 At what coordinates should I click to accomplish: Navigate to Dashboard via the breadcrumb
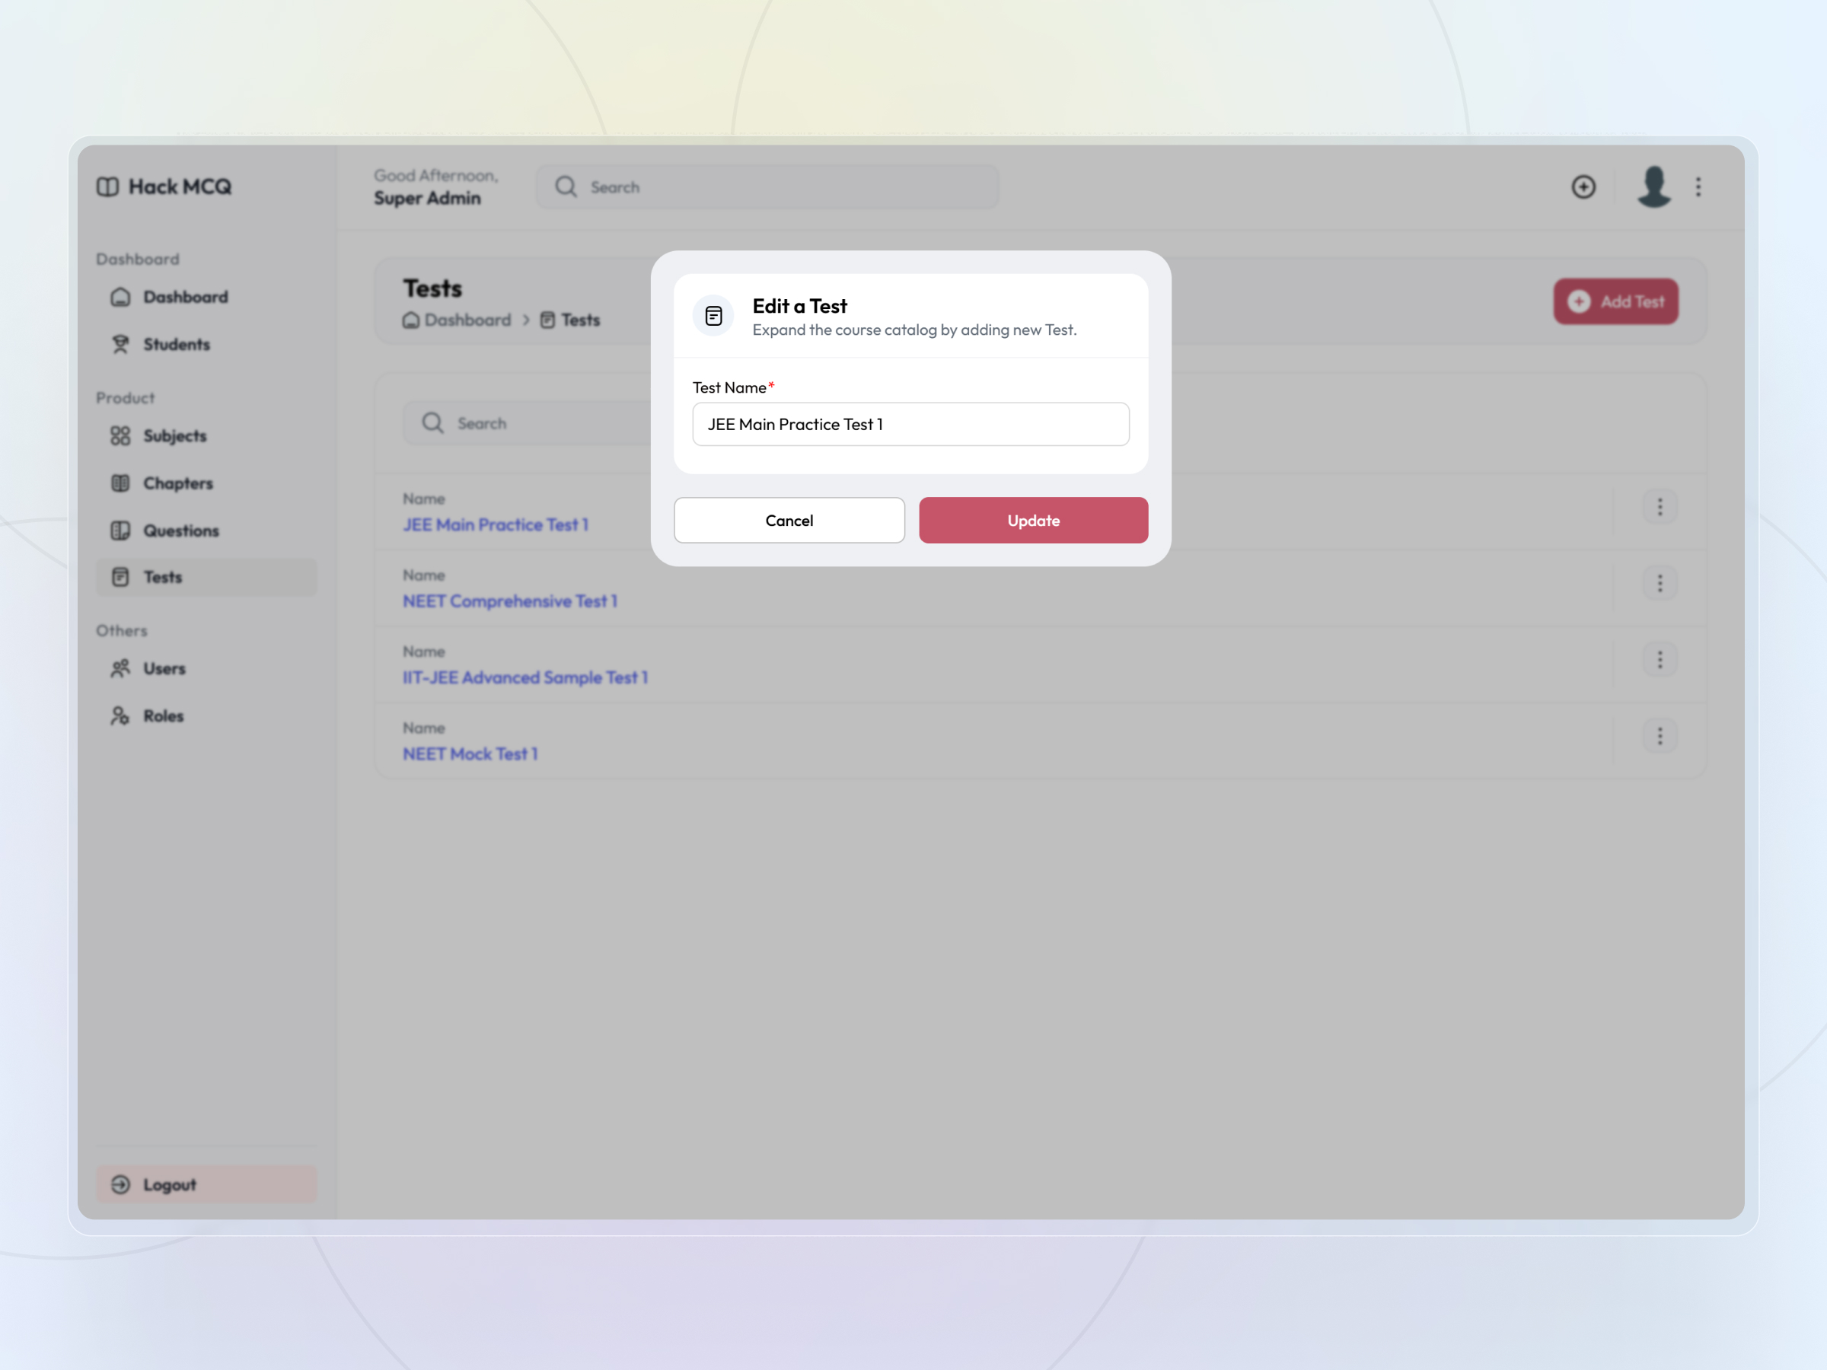pos(467,320)
